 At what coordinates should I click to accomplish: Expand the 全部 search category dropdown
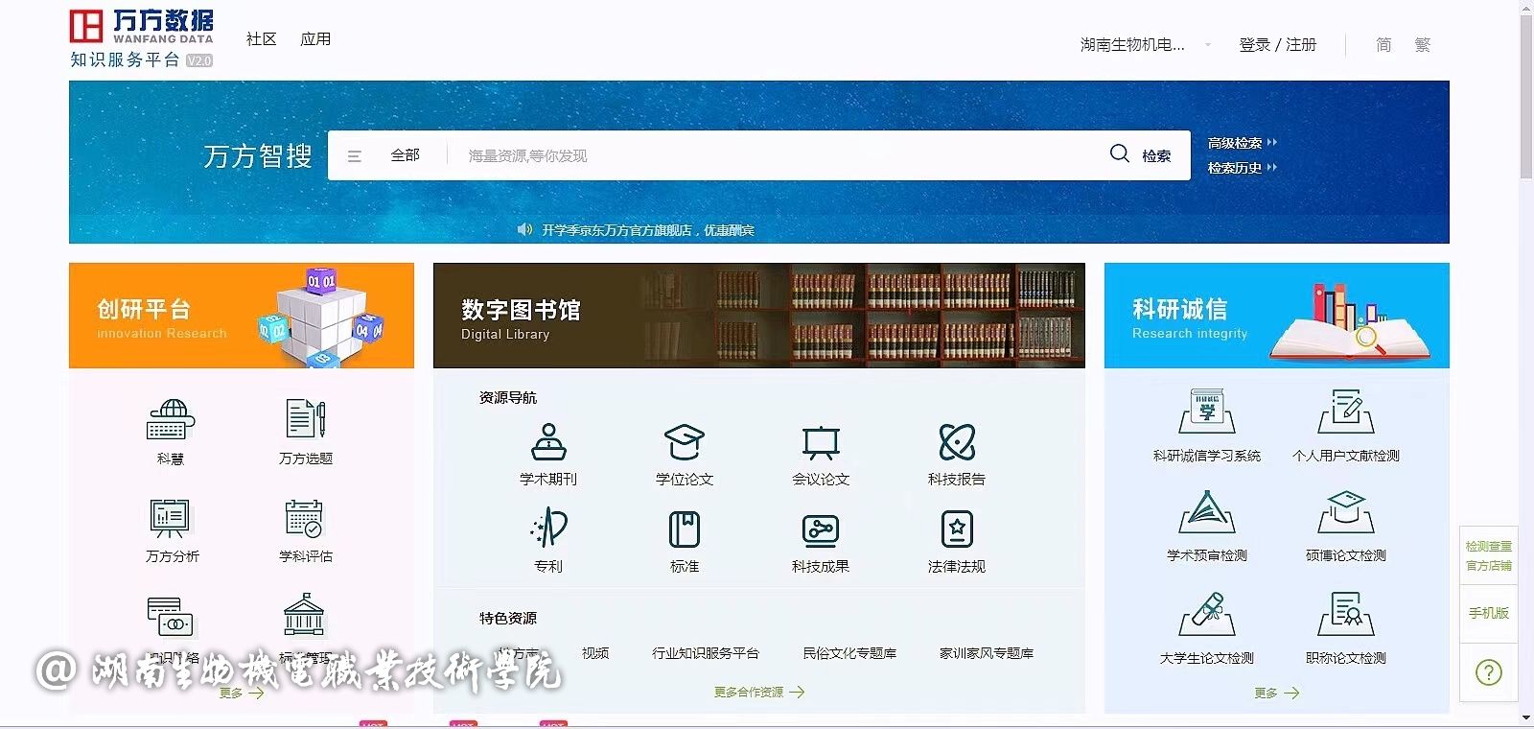coord(405,155)
